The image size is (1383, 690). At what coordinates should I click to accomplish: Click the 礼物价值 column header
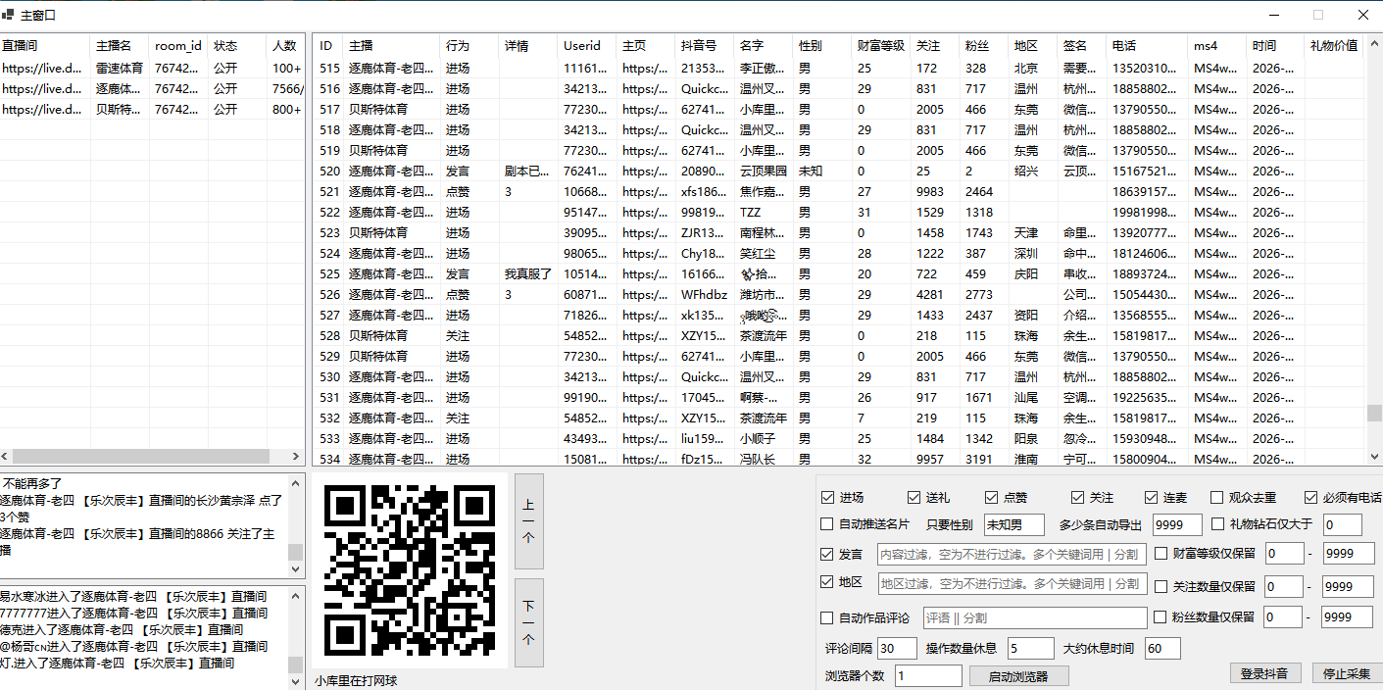pos(1334,46)
